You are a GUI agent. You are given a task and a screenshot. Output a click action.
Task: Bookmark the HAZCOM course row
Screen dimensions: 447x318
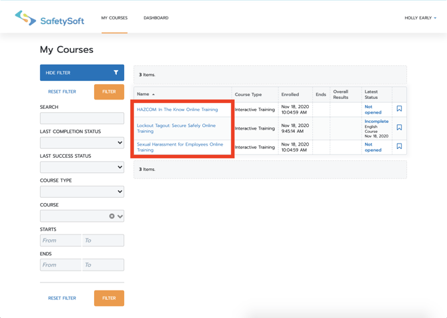(x=399, y=109)
